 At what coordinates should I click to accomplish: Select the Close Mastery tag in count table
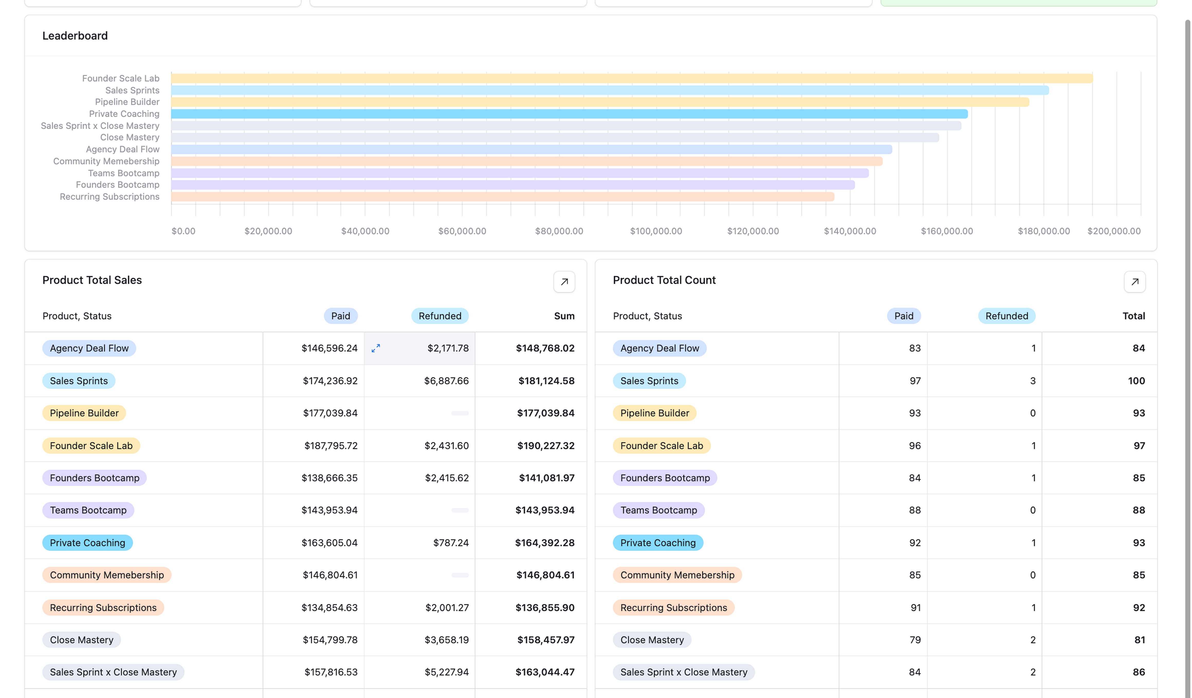(652, 639)
